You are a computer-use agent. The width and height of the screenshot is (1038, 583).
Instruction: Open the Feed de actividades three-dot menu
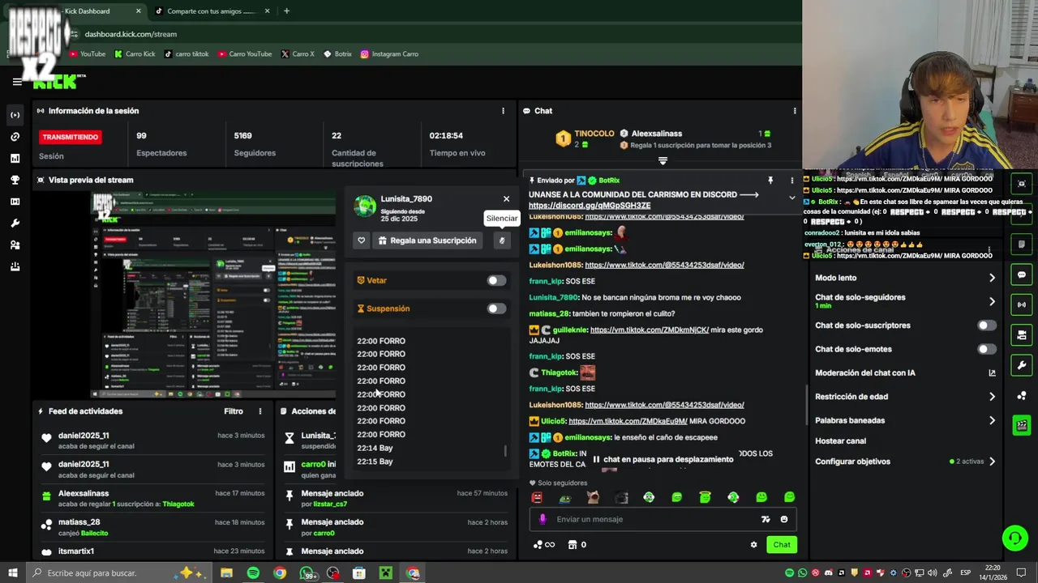pos(259,411)
